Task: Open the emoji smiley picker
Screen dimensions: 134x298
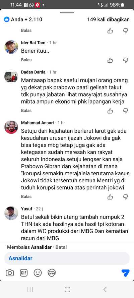Action: pos(38,273)
